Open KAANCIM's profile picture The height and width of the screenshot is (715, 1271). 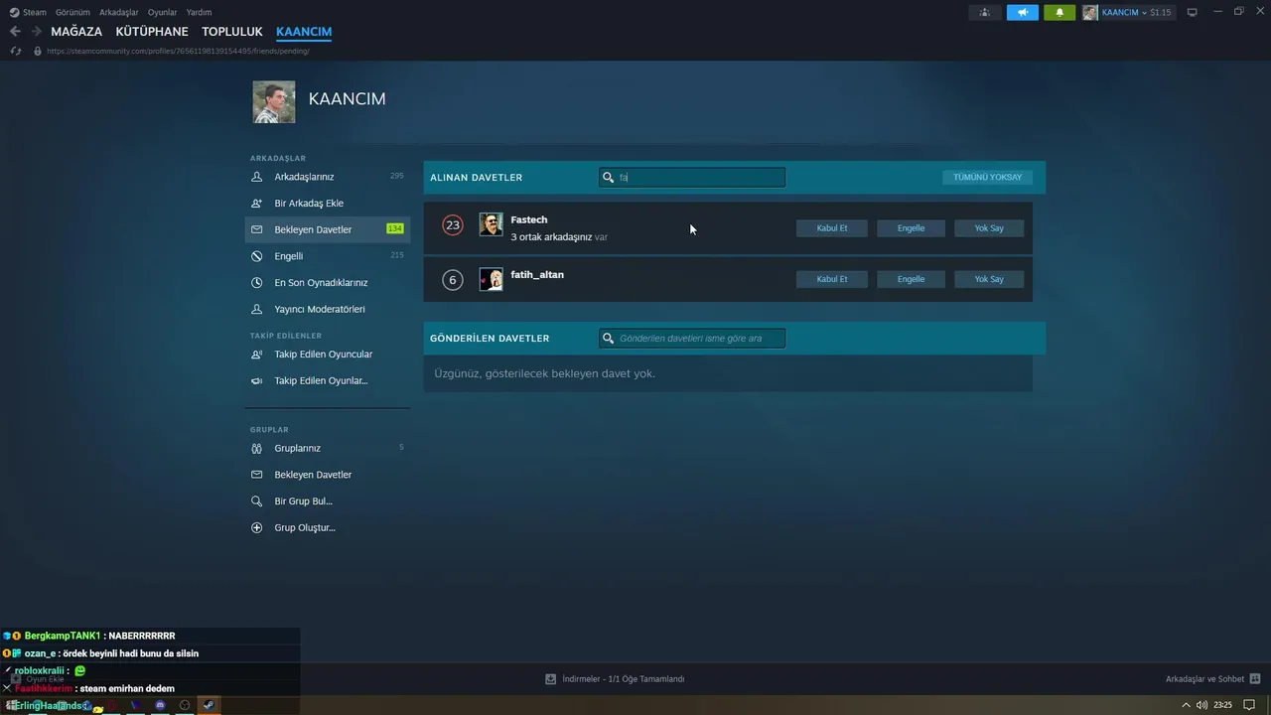(274, 102)
